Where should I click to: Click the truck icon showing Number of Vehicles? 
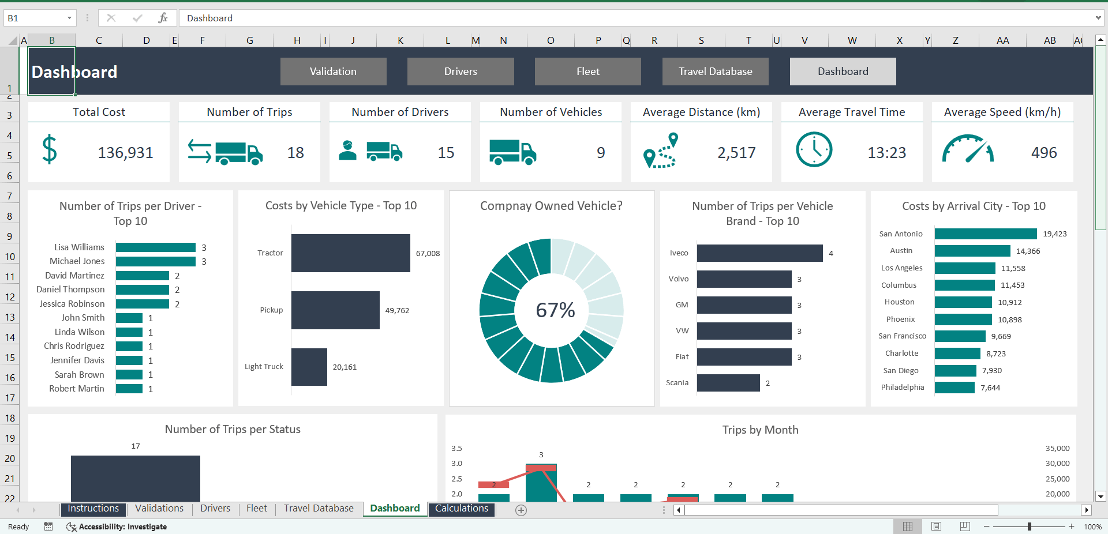[513, 151]
